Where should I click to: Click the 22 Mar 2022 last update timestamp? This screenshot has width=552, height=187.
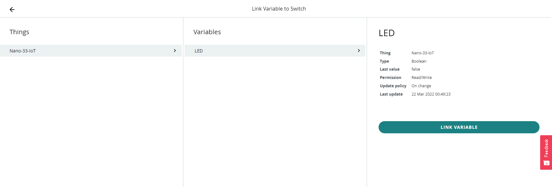click(431, 94)
